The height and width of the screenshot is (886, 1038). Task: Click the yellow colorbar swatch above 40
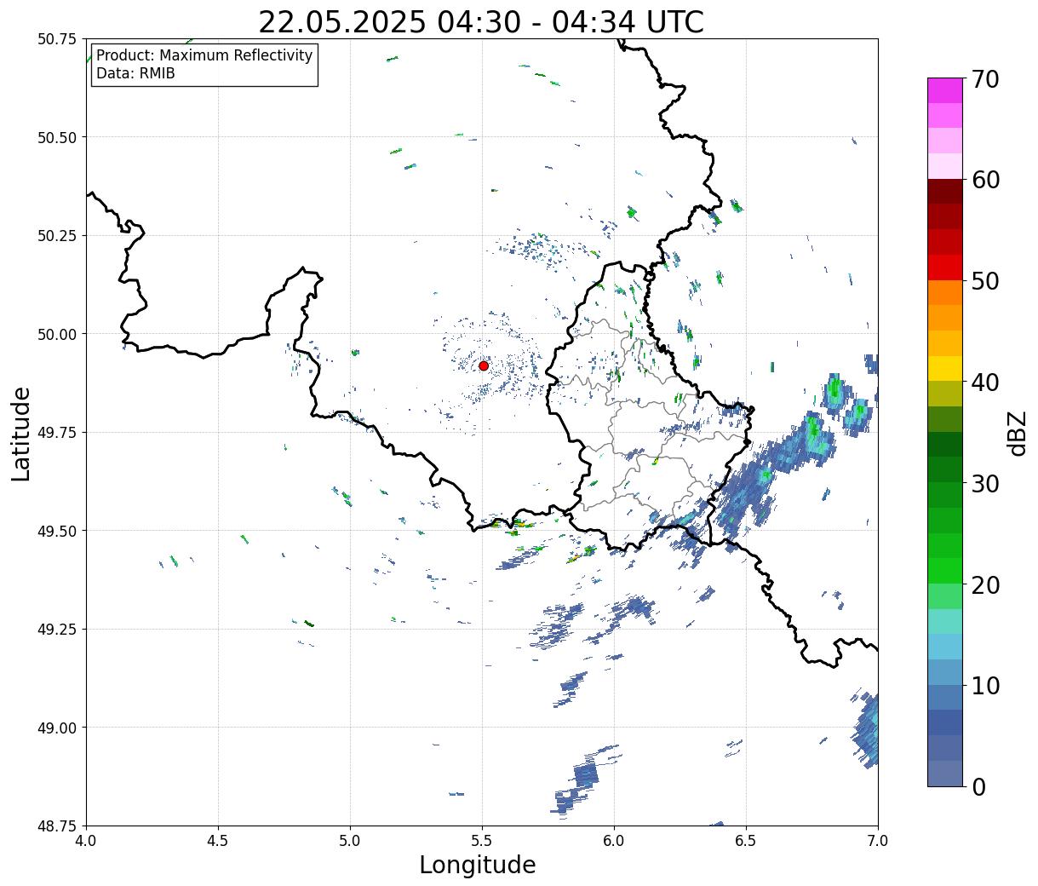(945, 368)
